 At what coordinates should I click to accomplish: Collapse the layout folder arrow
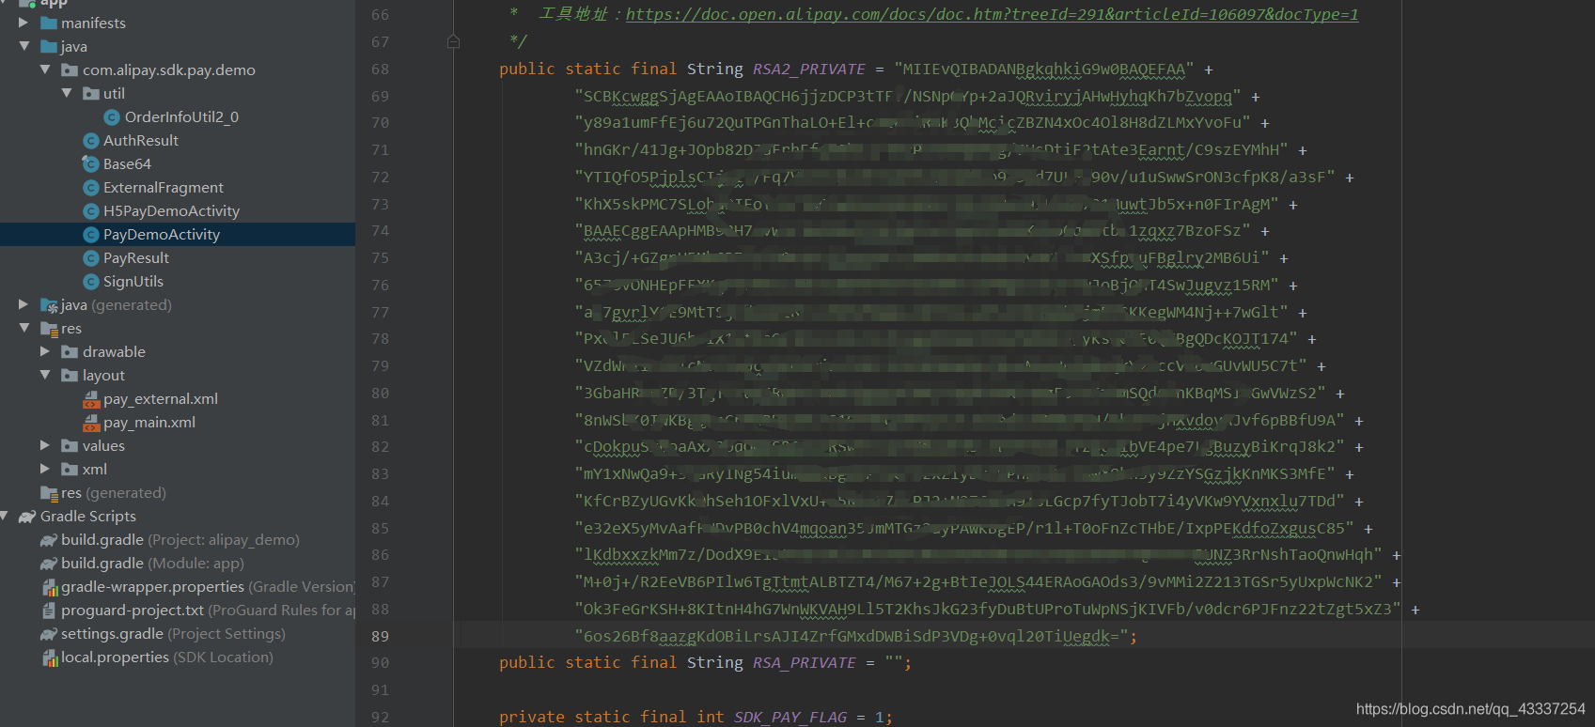click(x=45, y=375)
